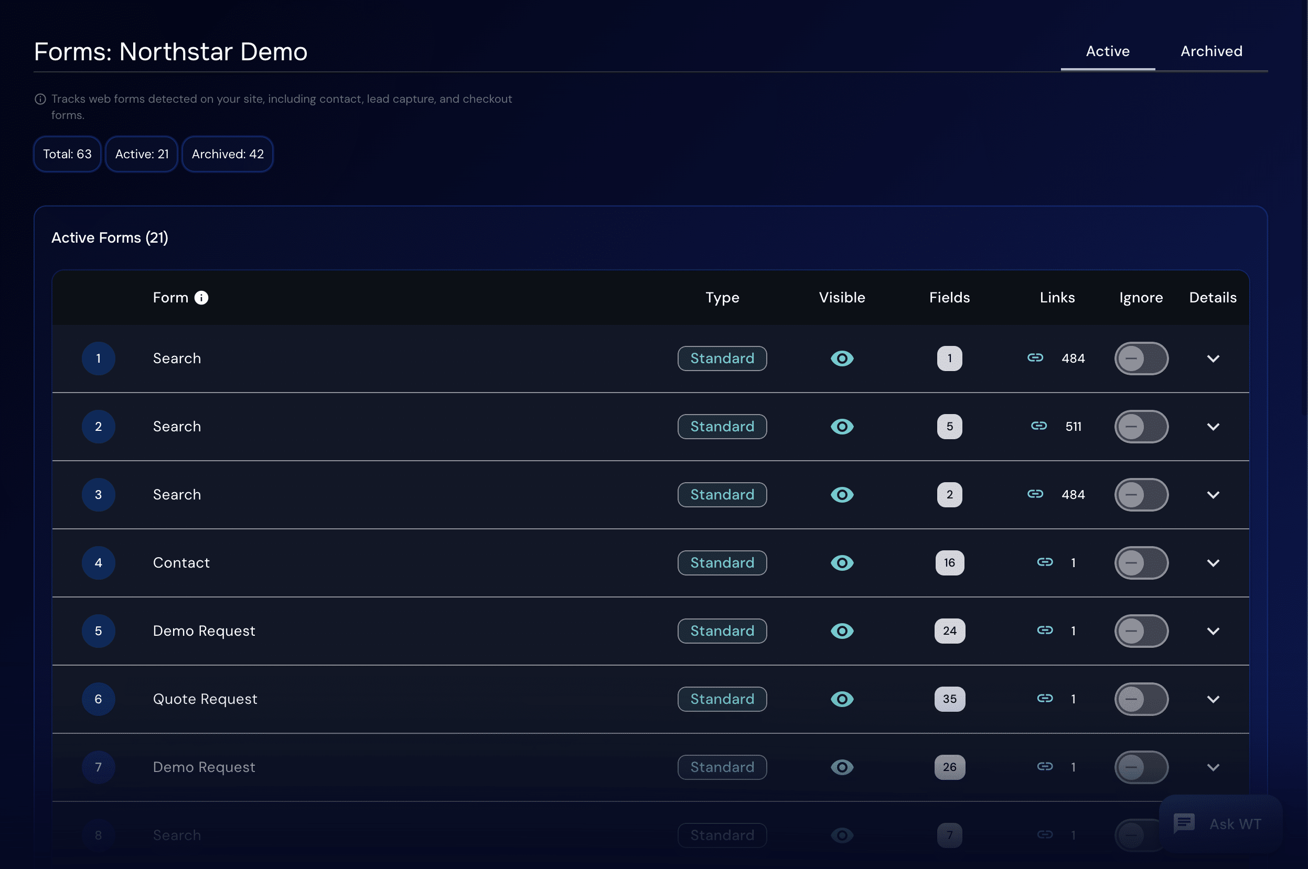Viewport: 1308px width, 869px height.
Task: Click the link icon in Search row 1
Action: tap(1035, 357)
